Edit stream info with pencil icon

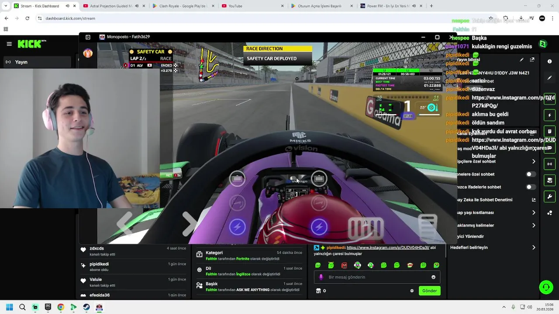[521, 60]
